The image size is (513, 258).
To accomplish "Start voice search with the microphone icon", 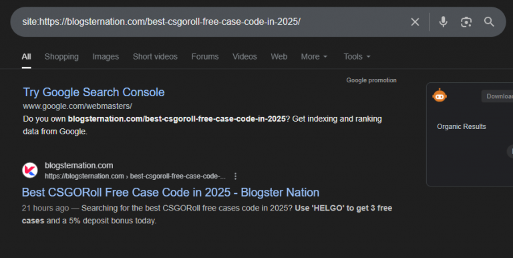I will coord(443,22).
